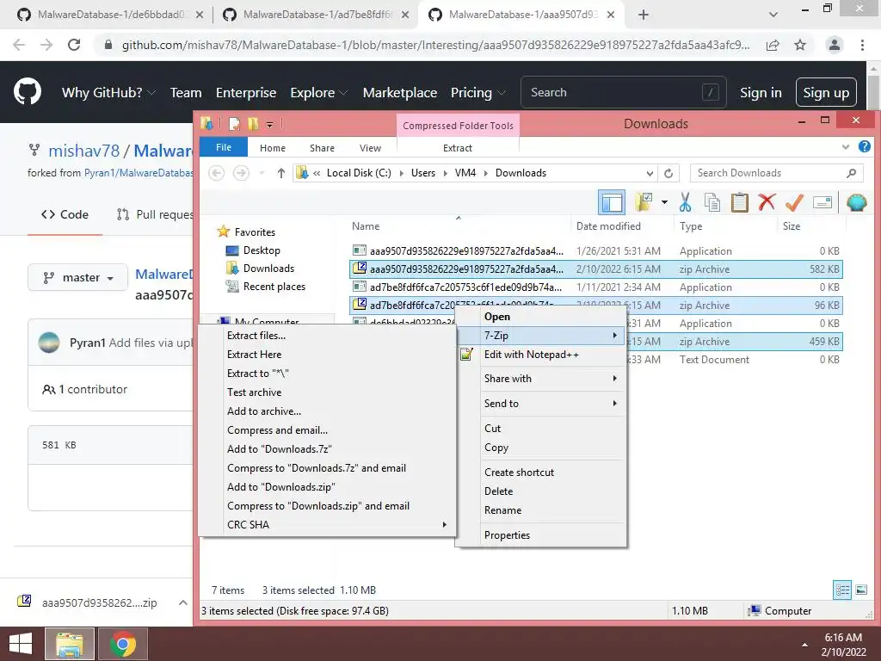
Task: Open the master branch dropdown on GitHub
Action: click(x=78, y=278)
